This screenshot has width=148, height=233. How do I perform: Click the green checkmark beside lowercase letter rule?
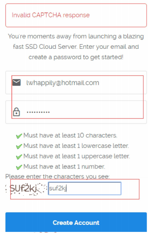tap(19, 146)
